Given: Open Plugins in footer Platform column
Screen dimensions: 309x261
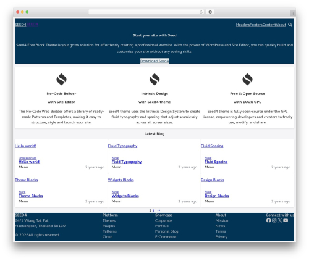Looking at the screenshot, I should (109, 226).
